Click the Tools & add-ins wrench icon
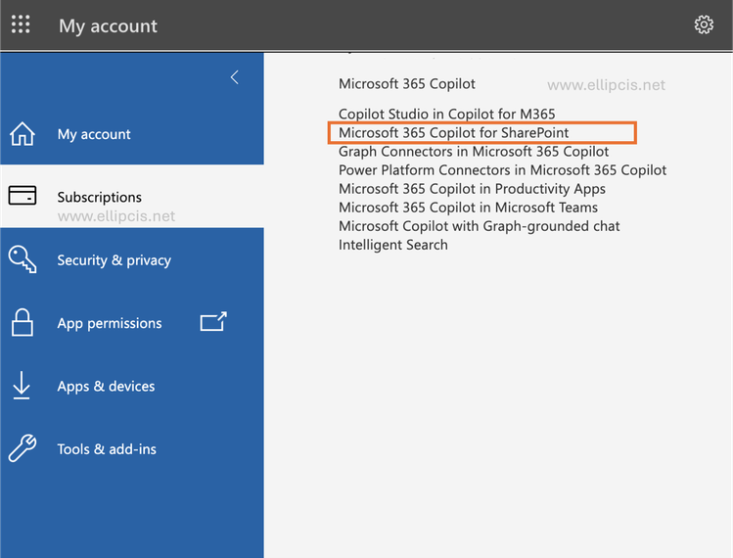733x558 pixels. pyautogui.click(x=22, y=448)
